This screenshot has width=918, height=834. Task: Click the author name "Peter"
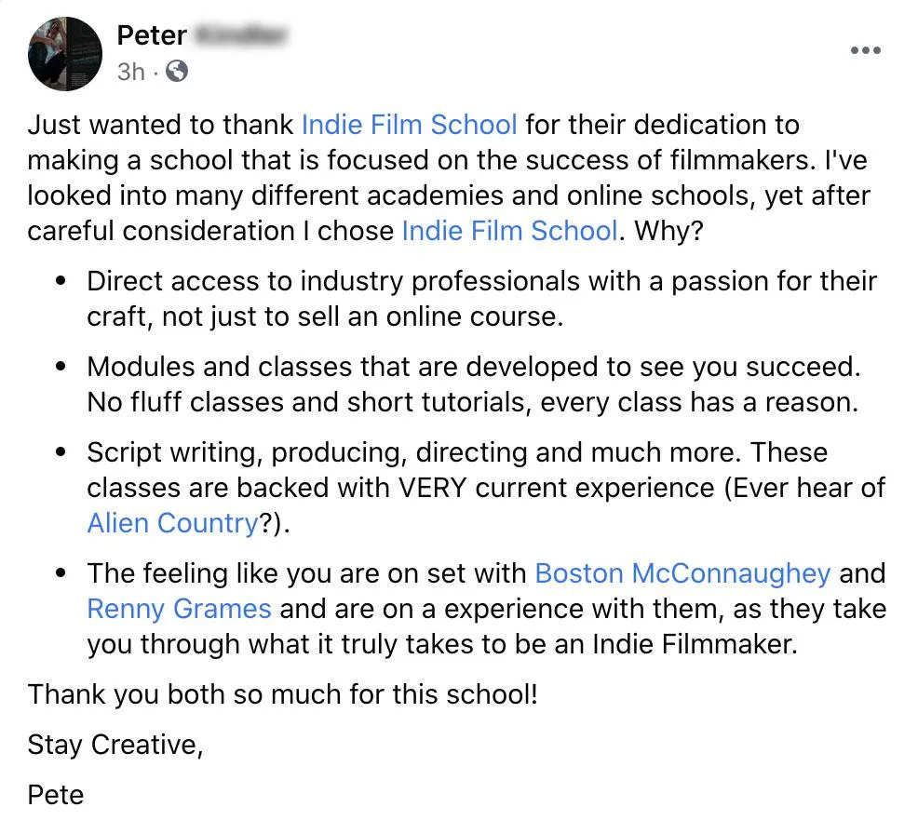(152, 36)
